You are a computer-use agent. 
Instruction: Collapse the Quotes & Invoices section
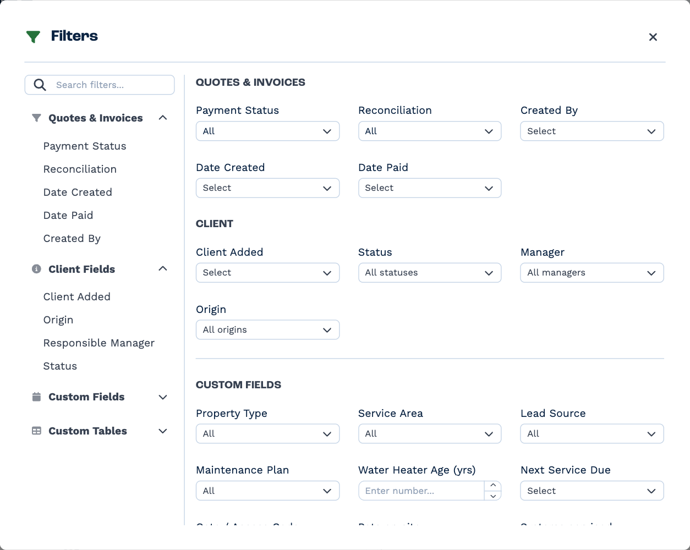coord(163,118)
